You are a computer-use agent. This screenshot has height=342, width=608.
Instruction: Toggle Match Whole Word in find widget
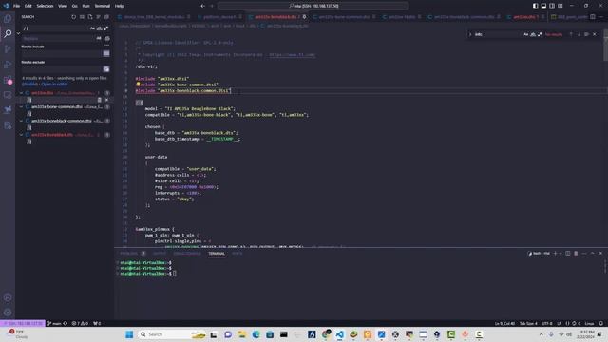533,34
